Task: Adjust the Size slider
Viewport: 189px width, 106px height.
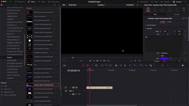Action: [x=168, y=34]
